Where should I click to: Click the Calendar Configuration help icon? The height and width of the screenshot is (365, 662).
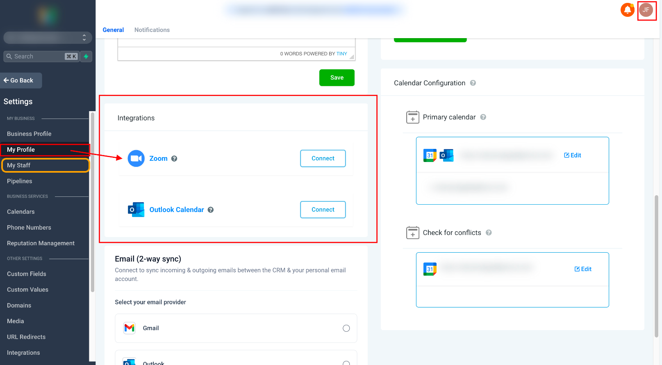point(473,83)
